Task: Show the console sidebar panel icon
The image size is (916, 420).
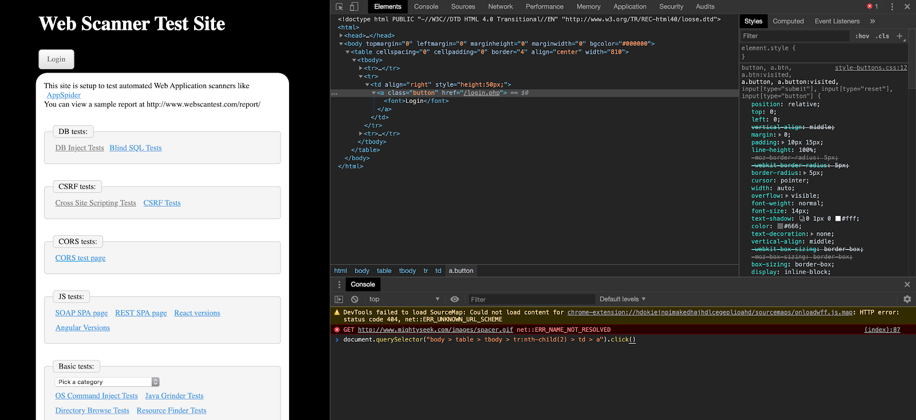Action: (x=339, y=299)
